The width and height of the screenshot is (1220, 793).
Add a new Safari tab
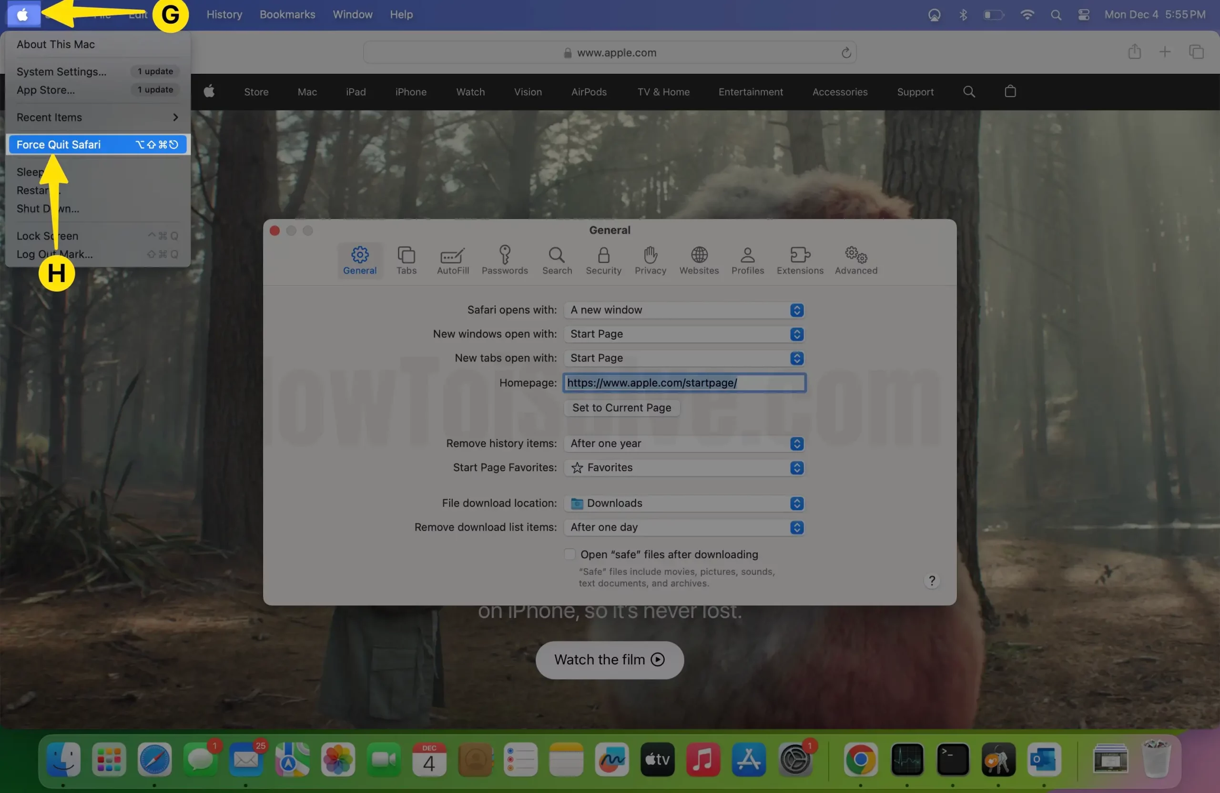pyautogui.click(x=1165, y=52)
